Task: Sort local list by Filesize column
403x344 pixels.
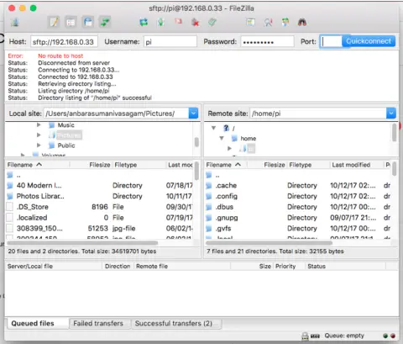Action: [x=92, y=165]
